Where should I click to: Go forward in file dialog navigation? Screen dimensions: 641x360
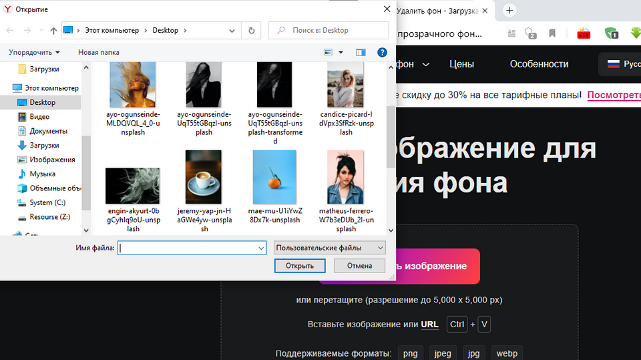coord(27,30)
